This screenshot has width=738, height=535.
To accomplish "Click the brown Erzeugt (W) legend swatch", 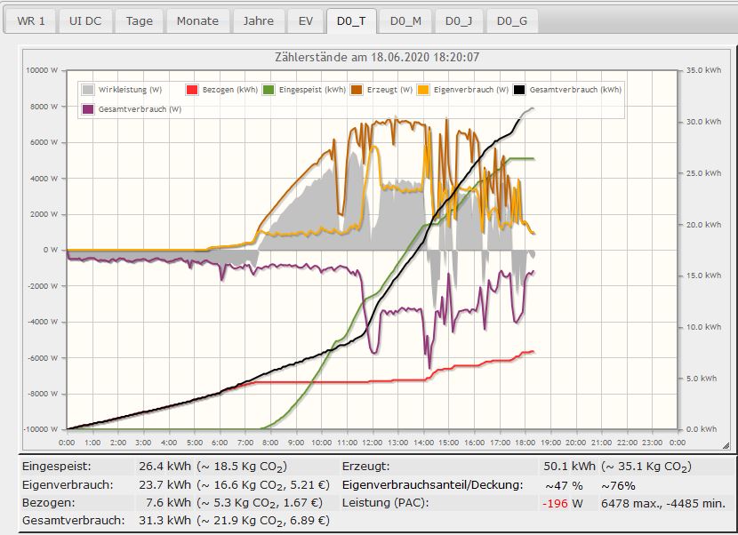I will (357, 90).
